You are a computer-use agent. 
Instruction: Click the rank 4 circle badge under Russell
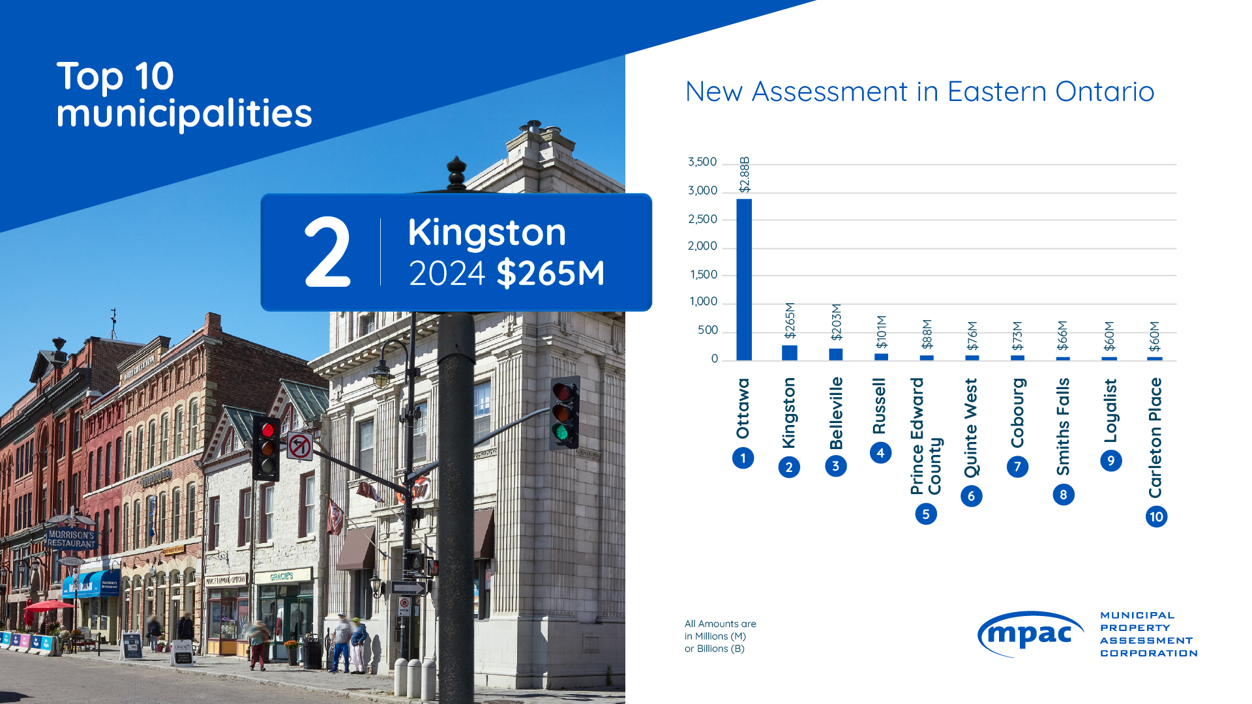(880, 453)
